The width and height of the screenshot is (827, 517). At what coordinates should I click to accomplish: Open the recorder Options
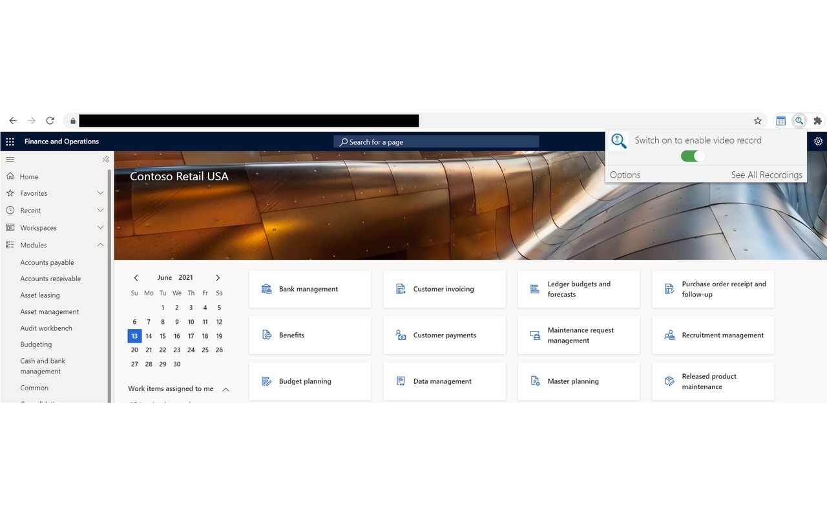pos(625,174)
